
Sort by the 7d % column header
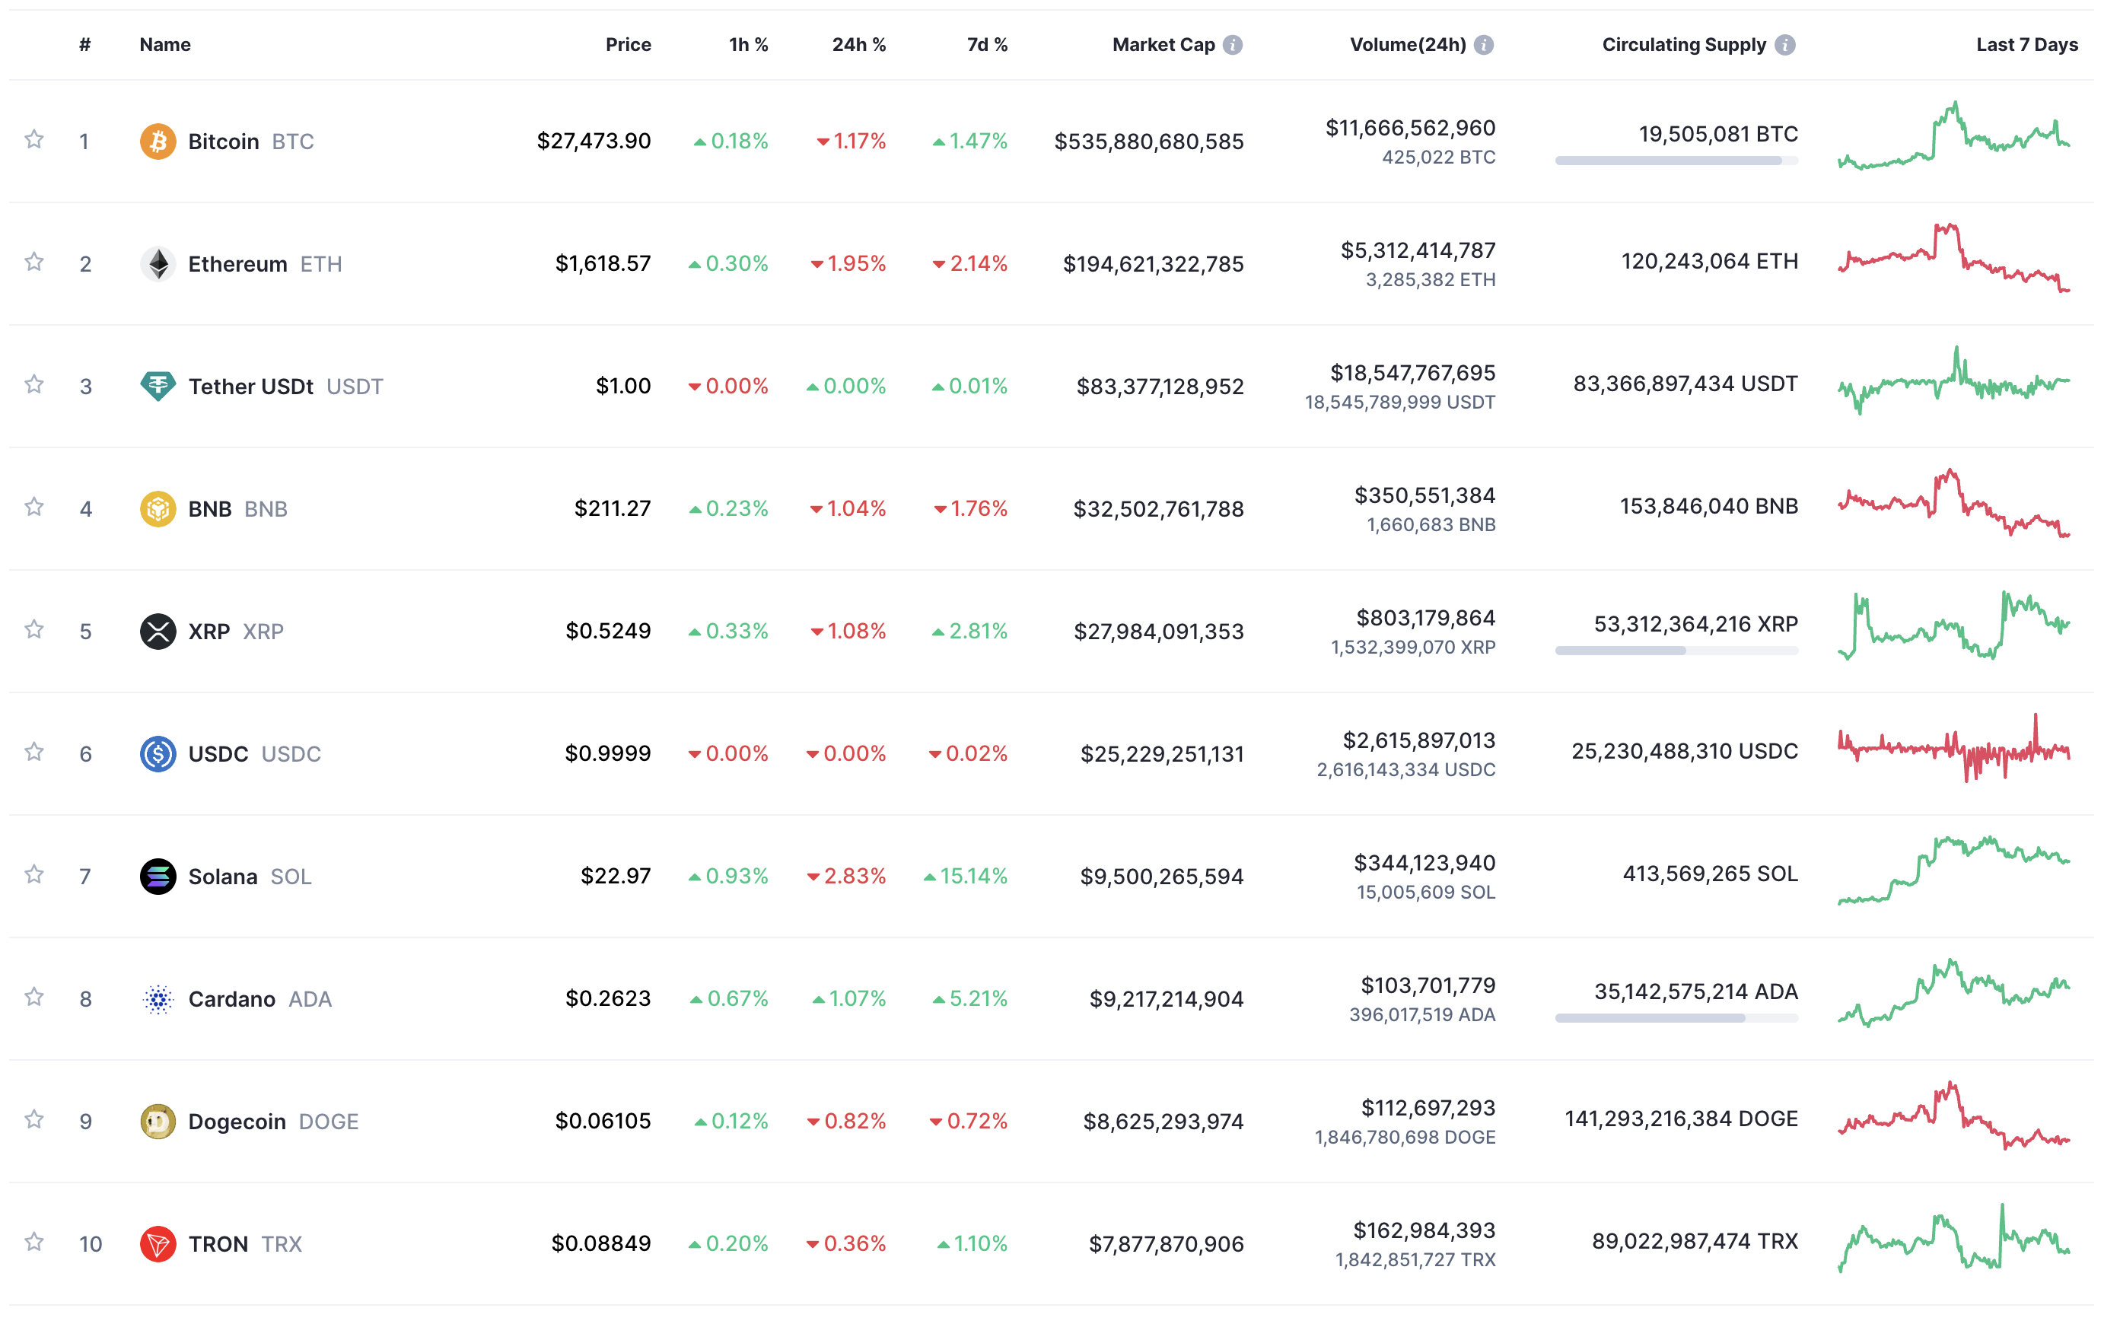(986, 45)
